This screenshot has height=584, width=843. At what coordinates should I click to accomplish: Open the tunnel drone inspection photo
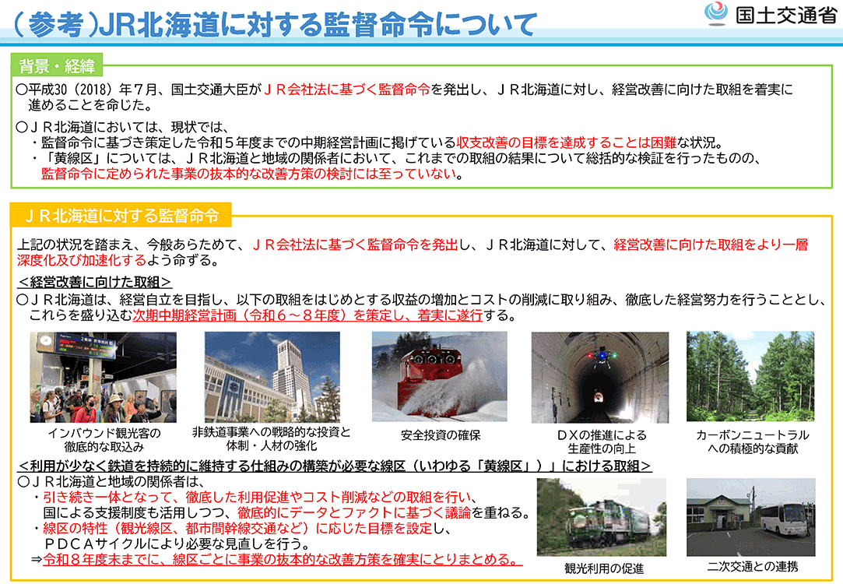coord(600,377)
